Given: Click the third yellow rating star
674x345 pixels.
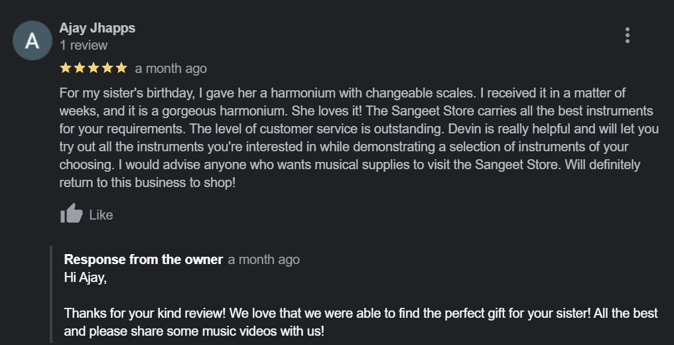Looking at the screenshot, I should [94, 68].
